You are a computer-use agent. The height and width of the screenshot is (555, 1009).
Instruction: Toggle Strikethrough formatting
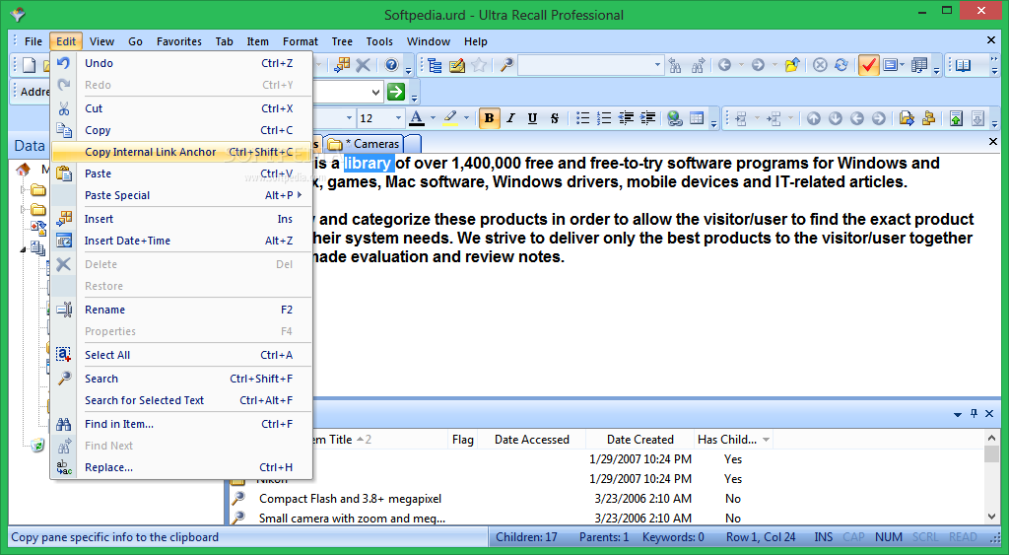pyautogui.click(x=554, y=118)
